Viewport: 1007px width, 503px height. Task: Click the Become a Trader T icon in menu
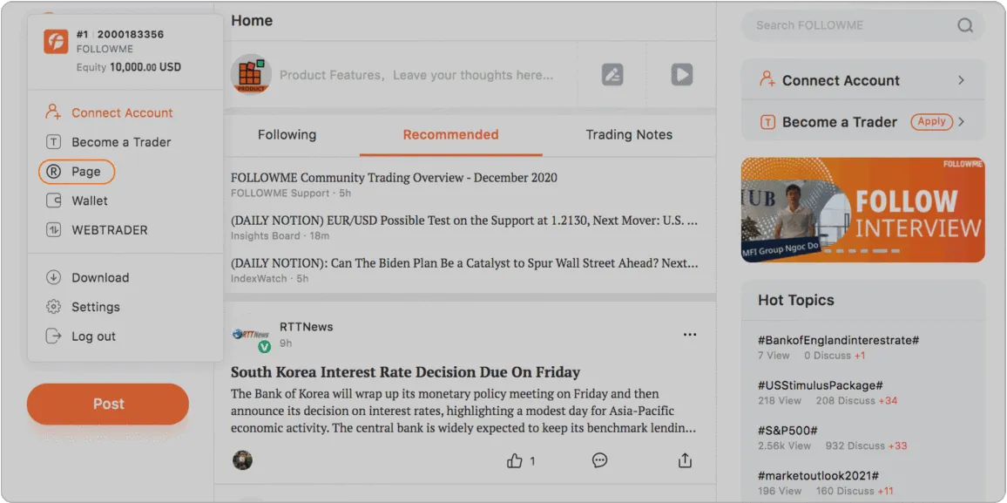(x=53, y=142)
